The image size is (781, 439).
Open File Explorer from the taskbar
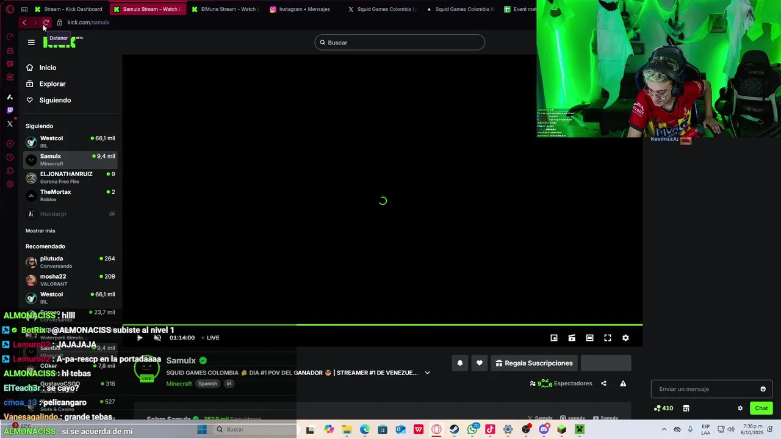point(347,430)
